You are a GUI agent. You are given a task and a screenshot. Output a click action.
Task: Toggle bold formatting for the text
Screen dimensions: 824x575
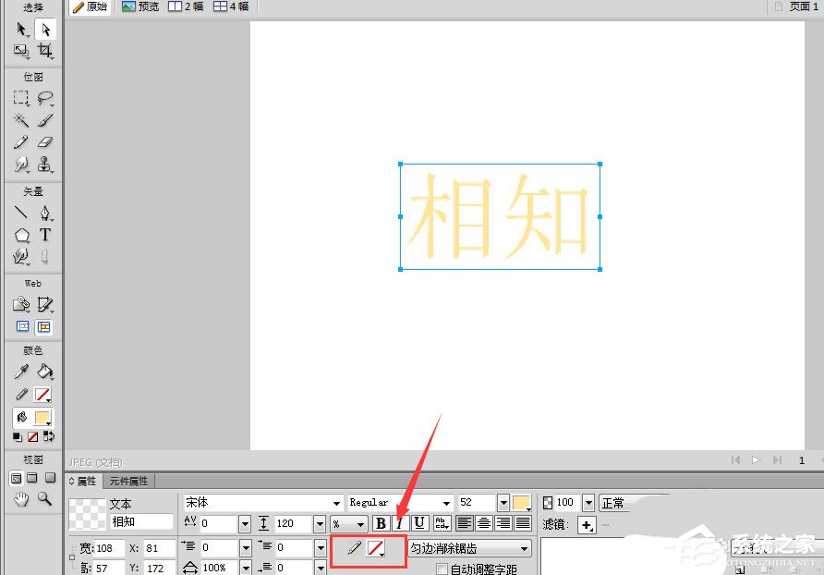pos(382,523)
